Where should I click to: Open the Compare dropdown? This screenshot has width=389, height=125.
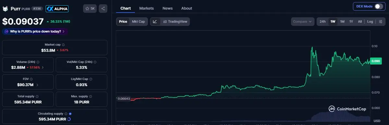[x=302, y=21]
